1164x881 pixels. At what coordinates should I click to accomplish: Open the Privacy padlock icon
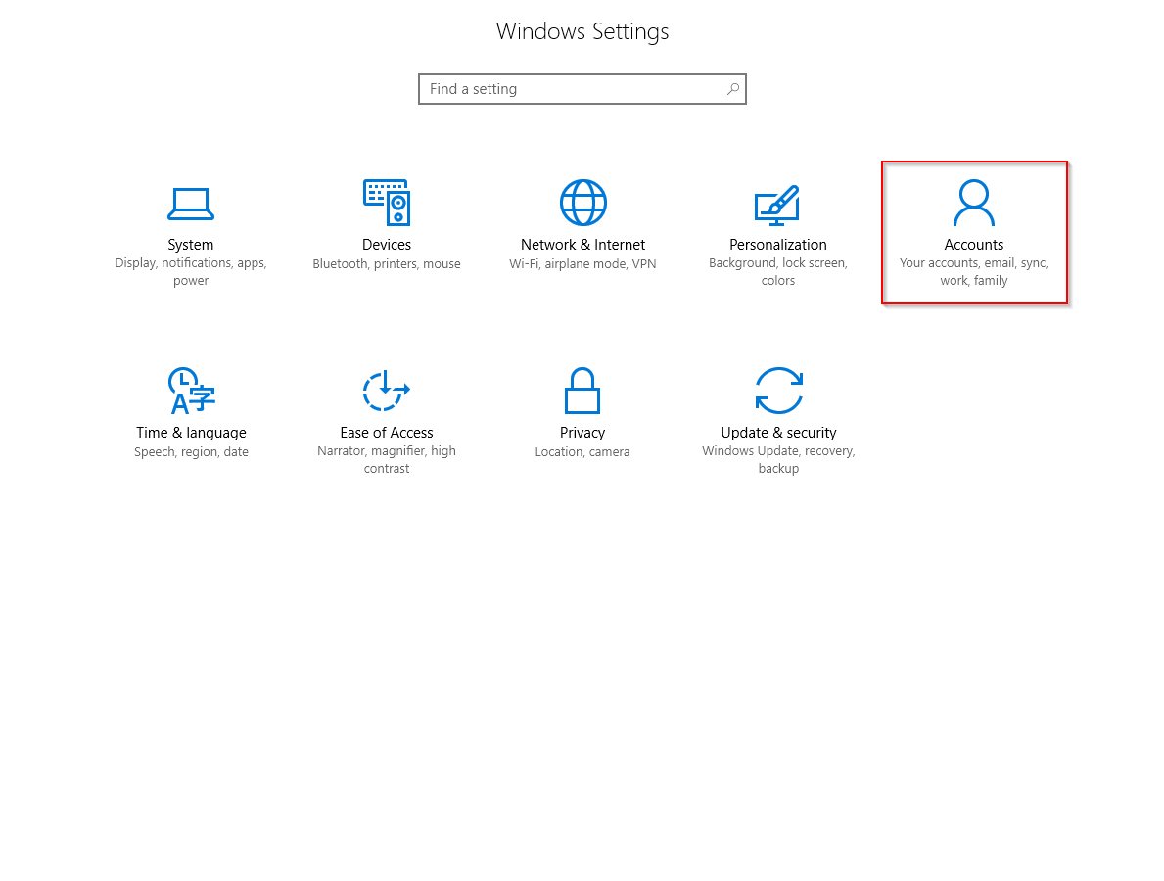[582, 391]
